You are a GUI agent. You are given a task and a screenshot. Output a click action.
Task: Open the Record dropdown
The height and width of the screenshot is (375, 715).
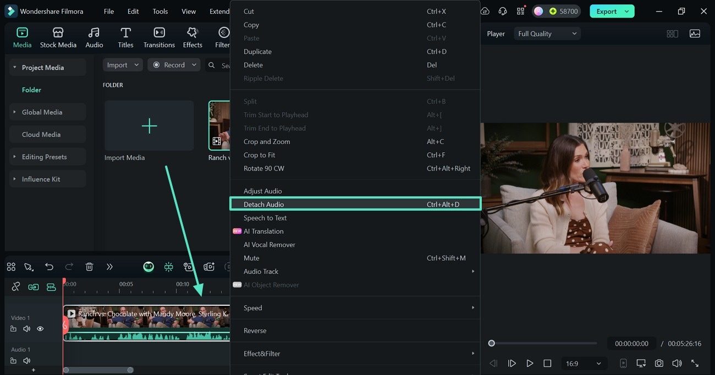(174, 65)
